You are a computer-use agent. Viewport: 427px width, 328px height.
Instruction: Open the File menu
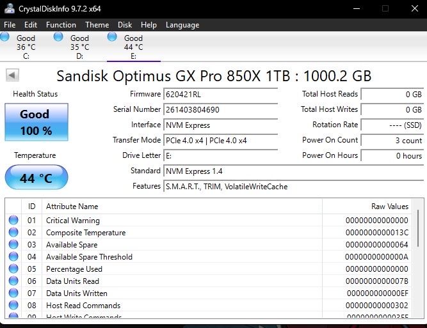tap(10, 25)
